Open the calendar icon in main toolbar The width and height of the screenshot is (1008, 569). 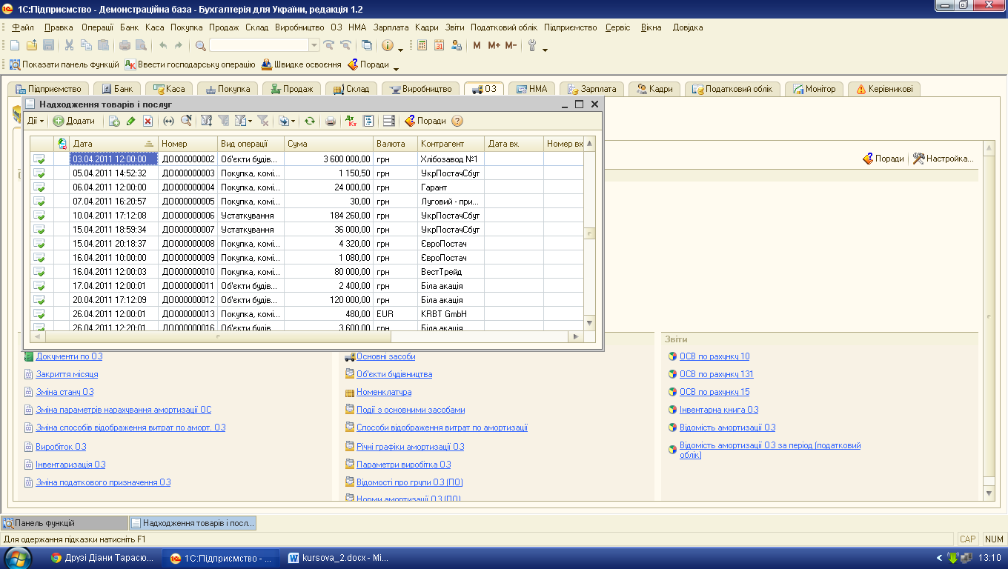(439, 45)
